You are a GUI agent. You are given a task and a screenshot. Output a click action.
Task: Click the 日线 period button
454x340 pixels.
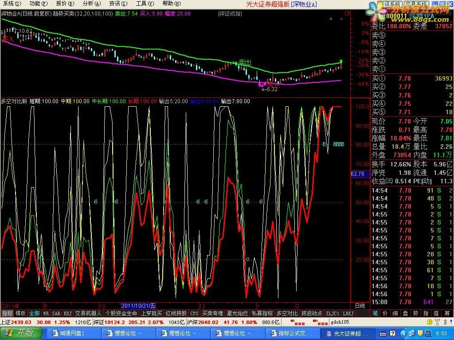(x=360, y=306)
